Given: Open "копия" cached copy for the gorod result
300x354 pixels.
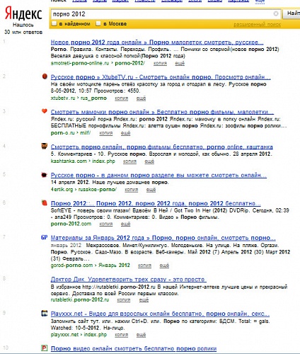Looking at the screenshot, I should click(x=144, y=265).
